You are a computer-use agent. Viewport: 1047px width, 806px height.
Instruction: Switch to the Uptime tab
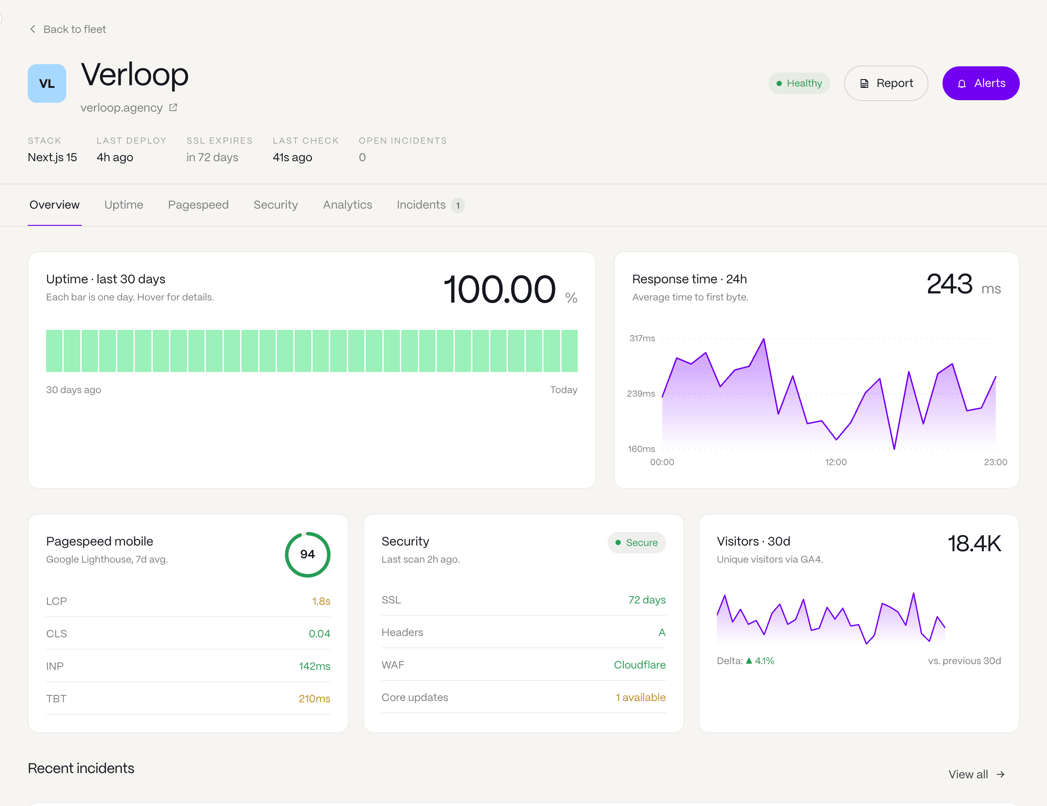click(x=124, y=205)
